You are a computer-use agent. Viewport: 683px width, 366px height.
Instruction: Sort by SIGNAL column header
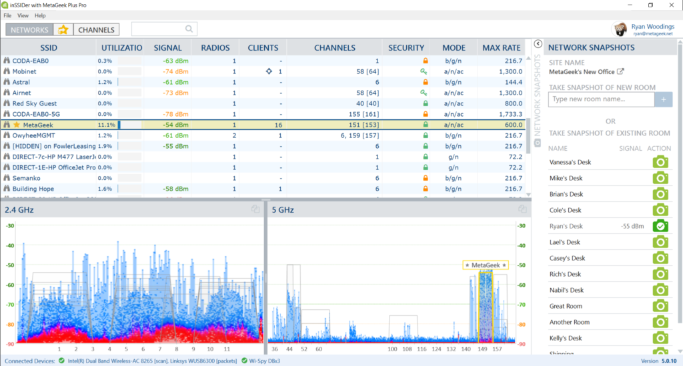point(167,48)
